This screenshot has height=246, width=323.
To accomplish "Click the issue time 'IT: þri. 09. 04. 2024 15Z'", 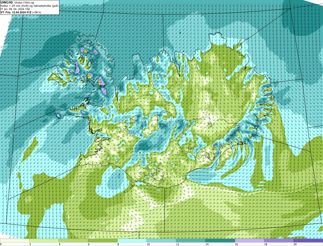I will pyautogui.click(x=15, y=9).
